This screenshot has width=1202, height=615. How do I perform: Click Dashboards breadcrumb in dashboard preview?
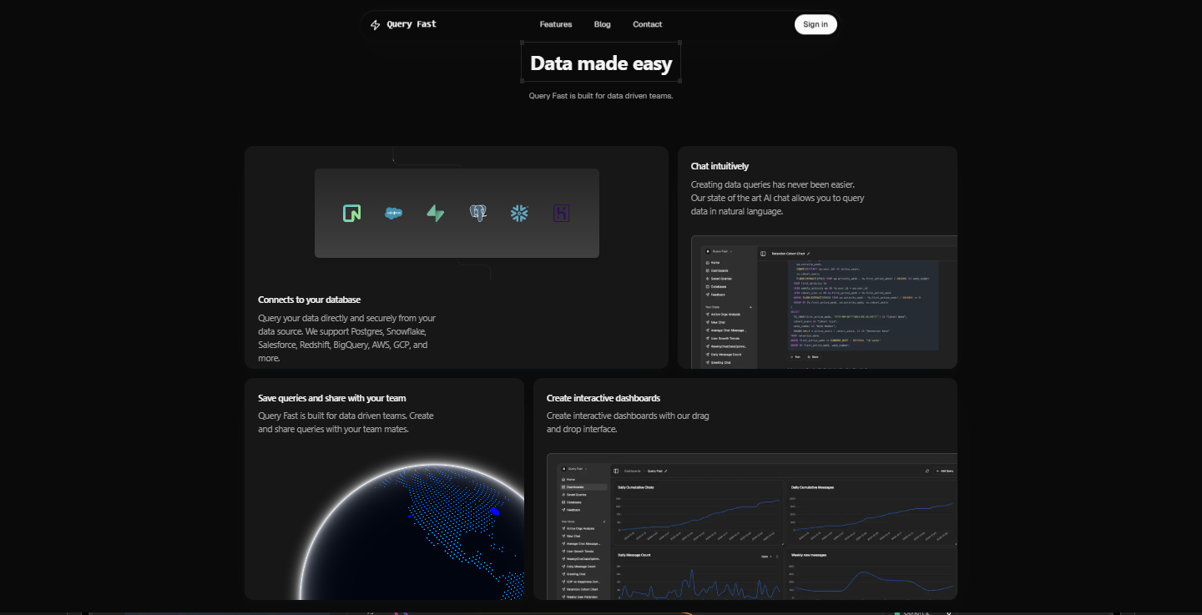tap(632, 471)
